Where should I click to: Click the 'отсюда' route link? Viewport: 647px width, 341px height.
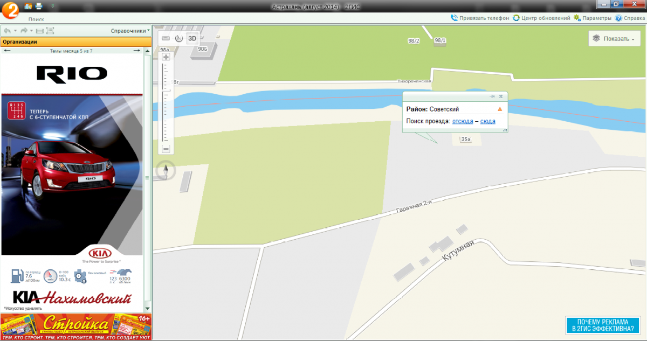[463, 121]
